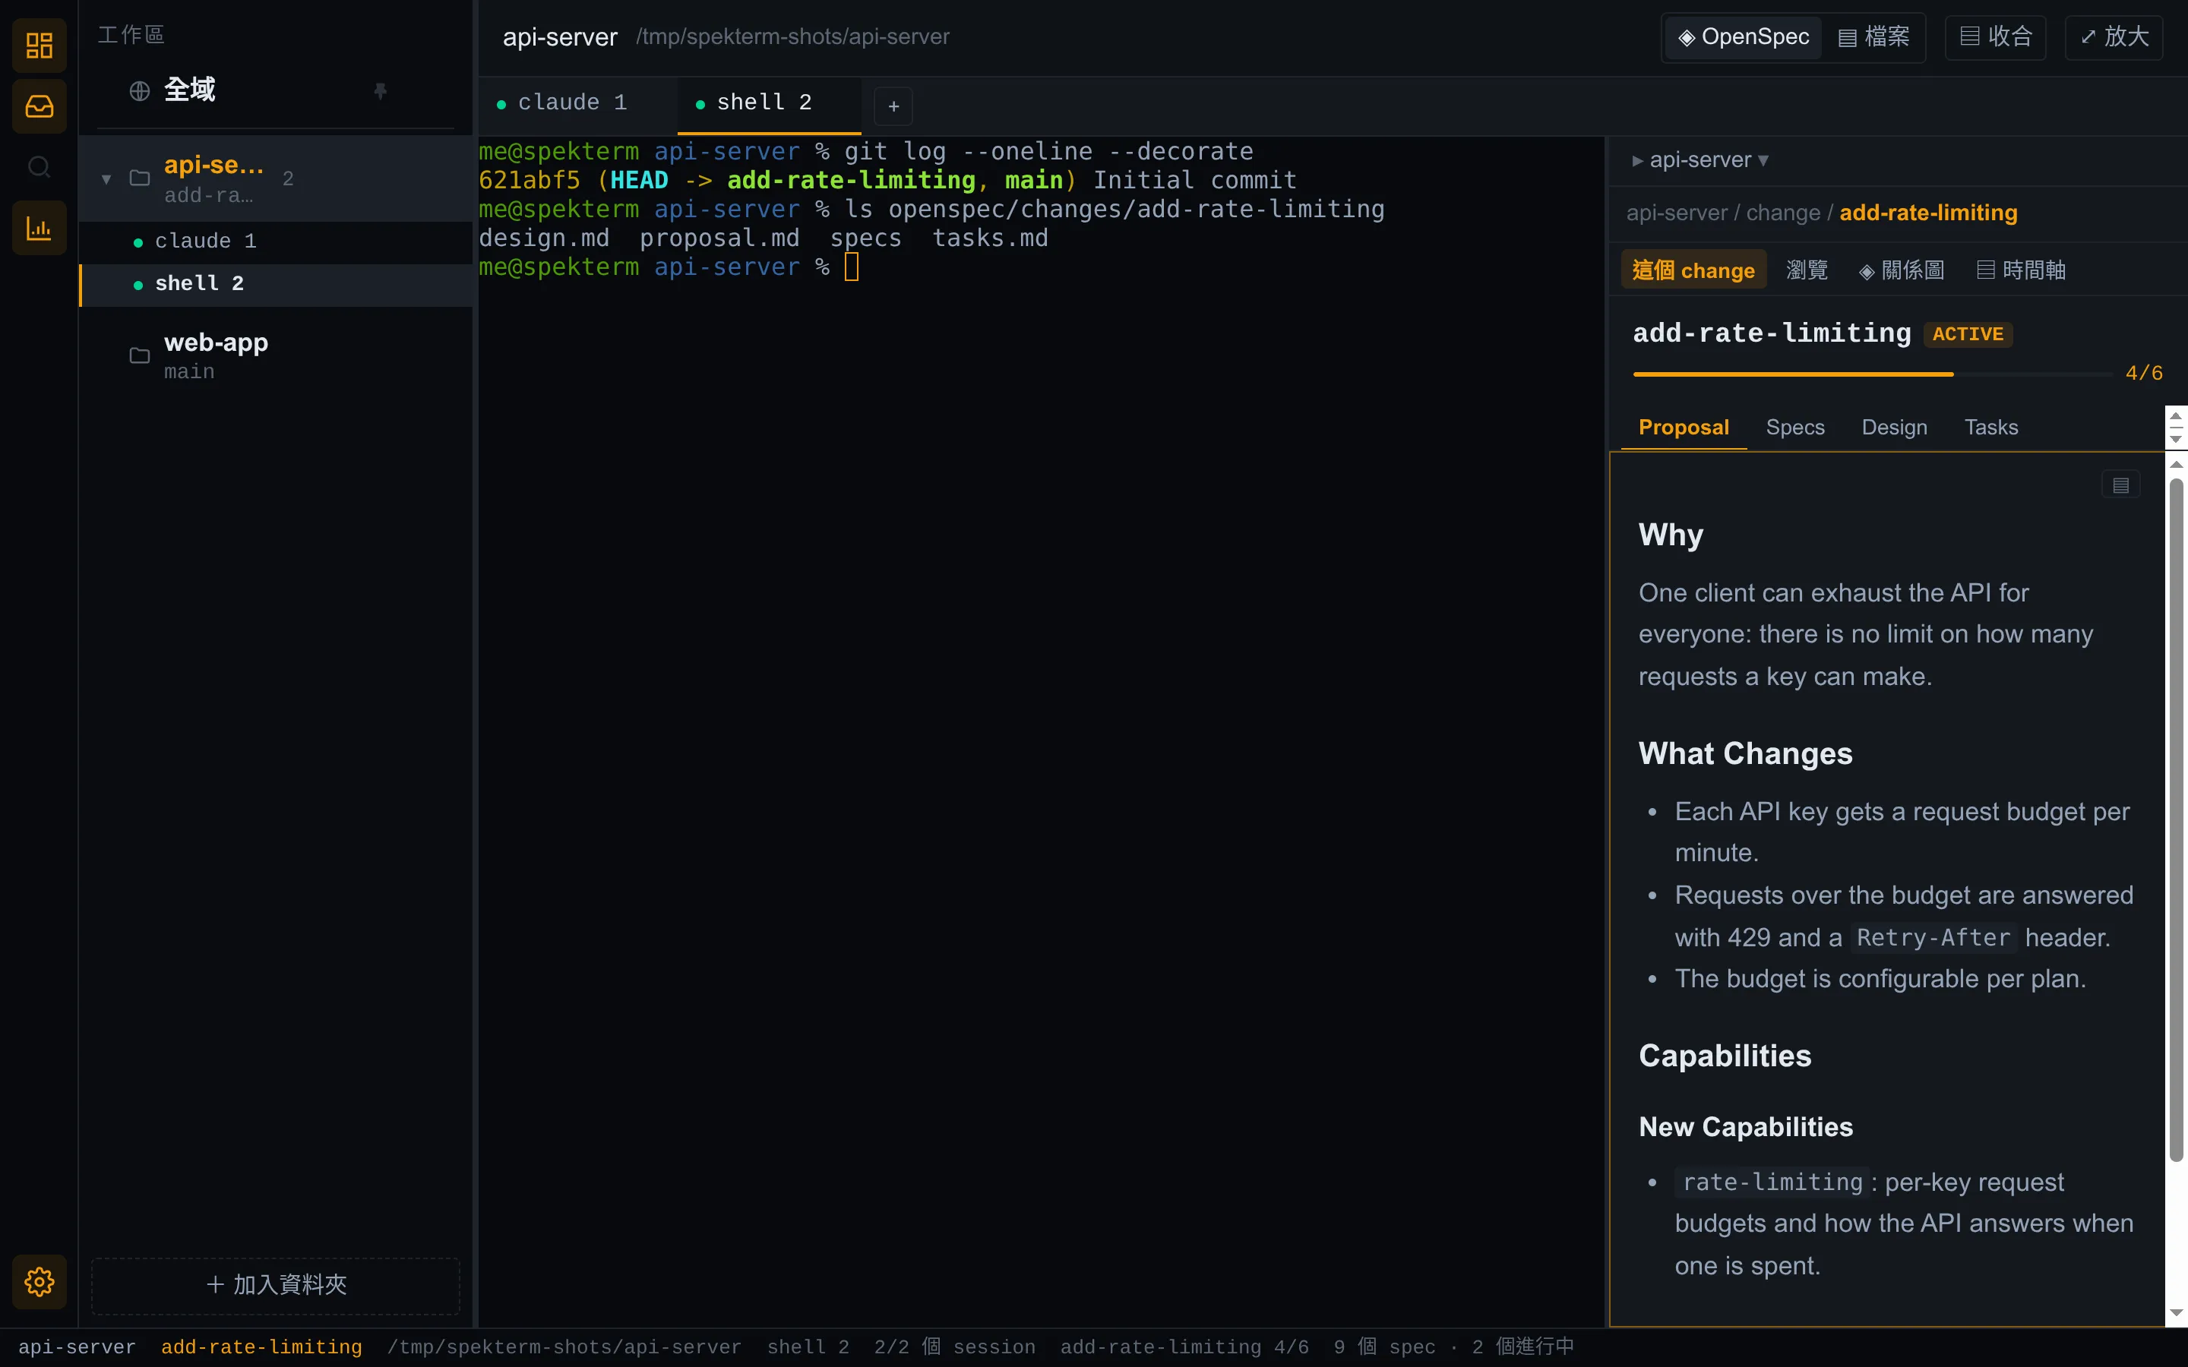2188x1367 pixels.
Task: Click the 4/6 task progress bar
Action: (x=1873, y=374)
